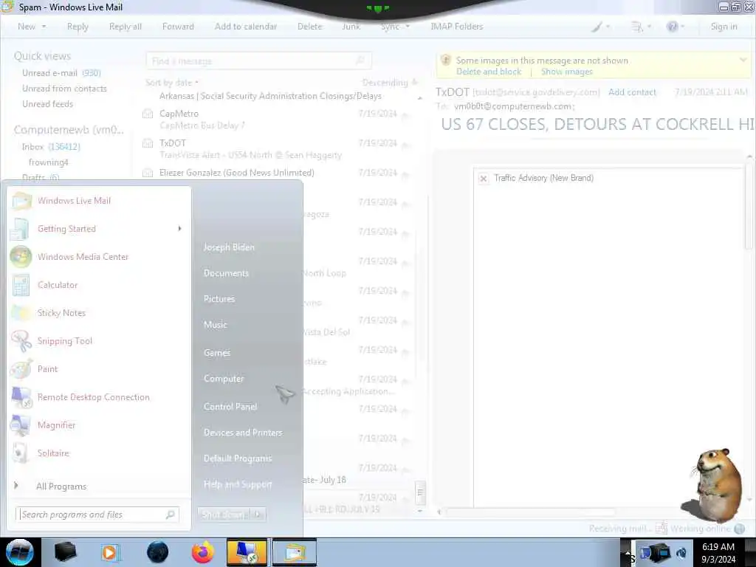Click the Start menu search magnifier icon
The image size is (756, 567).
click(170, 515)
